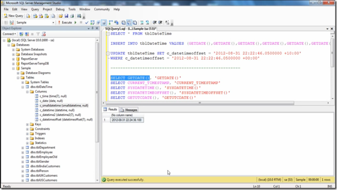Open the Community menu
This screenshot has width=337, height=190.
(x=102, y=9)
